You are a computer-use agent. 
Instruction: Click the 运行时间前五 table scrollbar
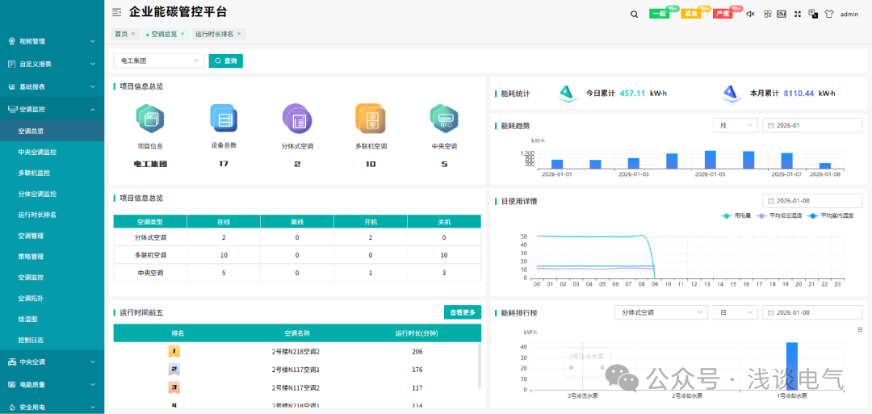click(480, 365)
